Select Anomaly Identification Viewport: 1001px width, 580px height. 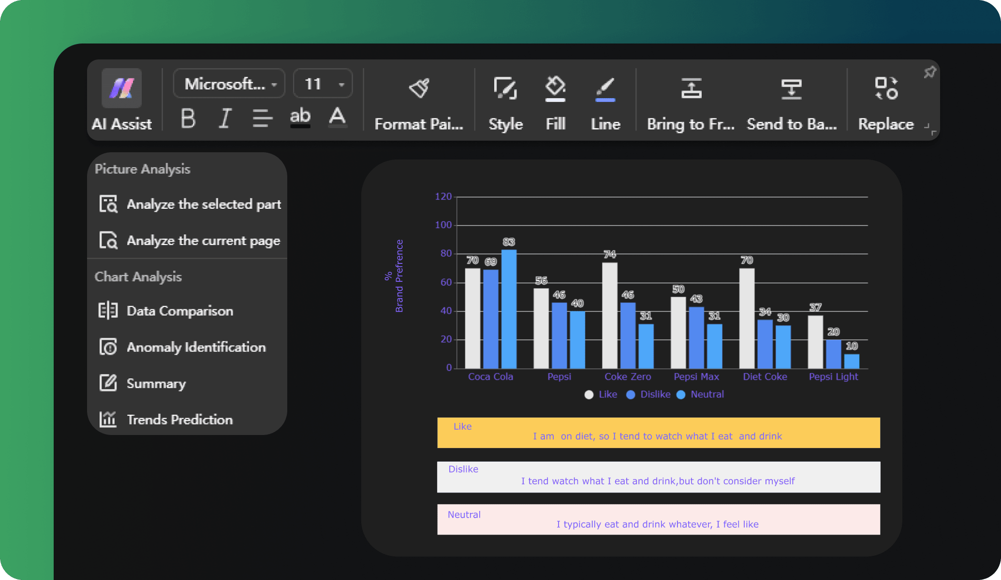(x=182, y=347)
